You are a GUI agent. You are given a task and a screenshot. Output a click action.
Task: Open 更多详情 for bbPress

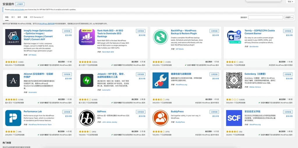pyautogui.click(x=142, y=116)
